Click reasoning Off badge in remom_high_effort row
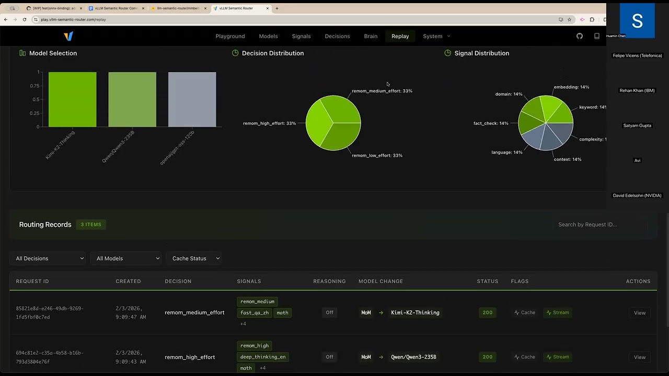The width and height of the screenshot is (669, 376). click(329, 357)
